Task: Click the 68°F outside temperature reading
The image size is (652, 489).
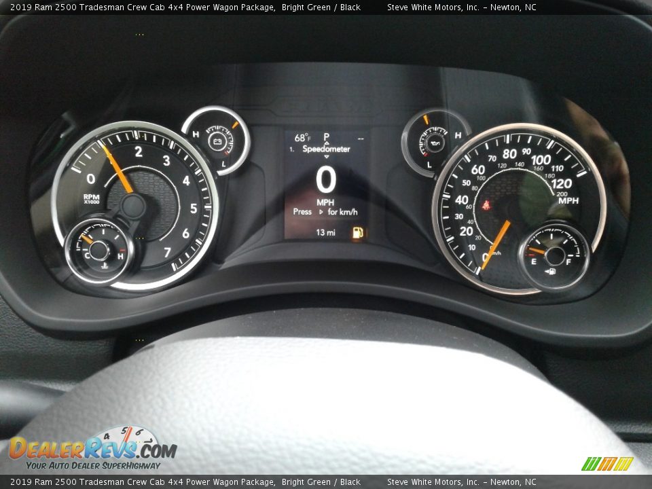Action: (302, 138)
